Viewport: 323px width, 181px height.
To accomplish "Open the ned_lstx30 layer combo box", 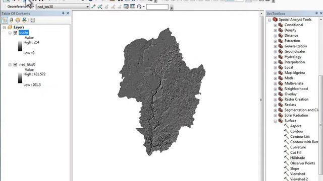I will (63, 7).
